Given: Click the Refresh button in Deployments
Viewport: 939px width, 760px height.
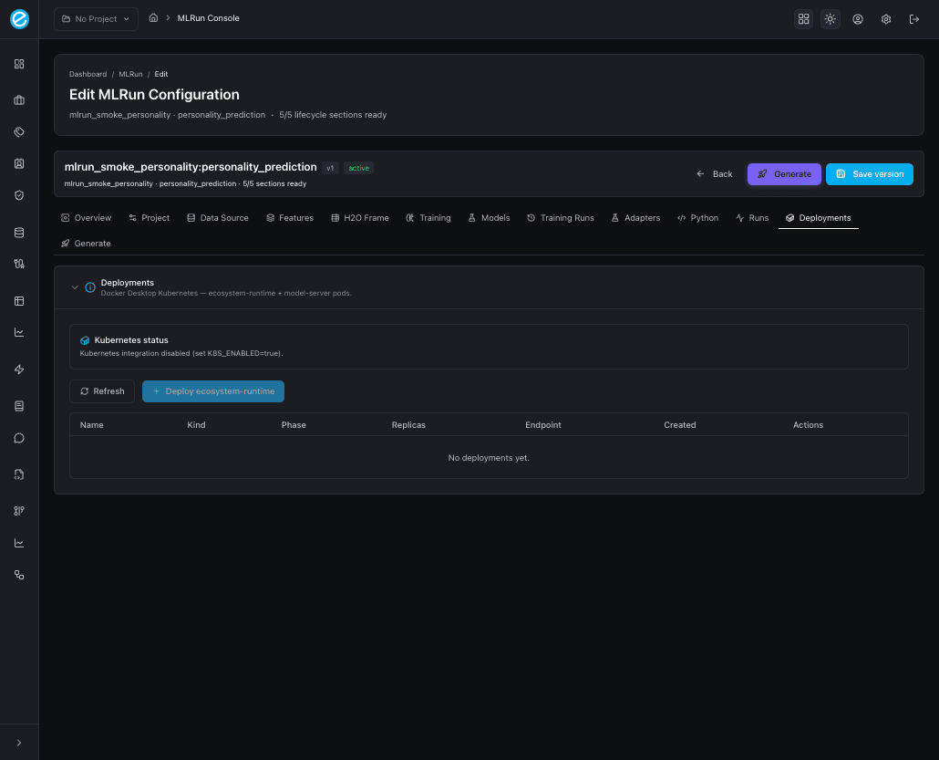Looking at the screenshot, I should pos(101,390).
